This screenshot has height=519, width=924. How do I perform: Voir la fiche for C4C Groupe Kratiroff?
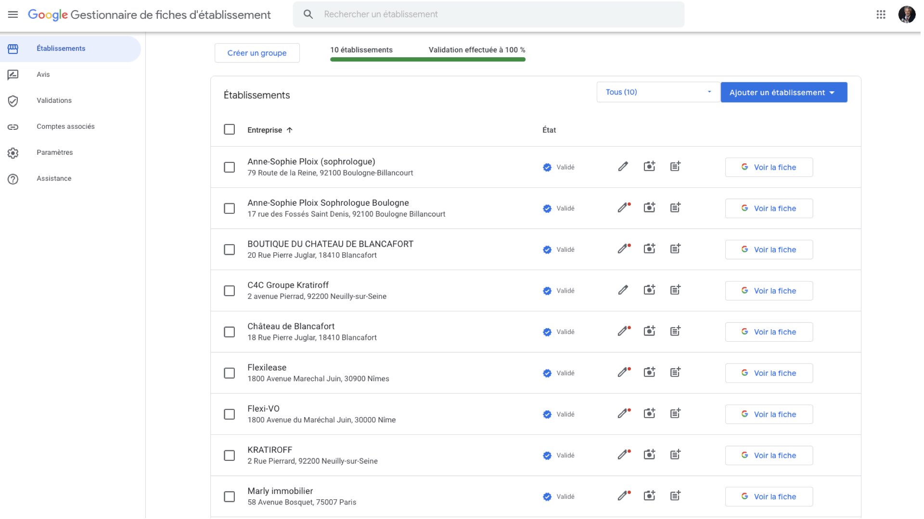tap(769, 291)
